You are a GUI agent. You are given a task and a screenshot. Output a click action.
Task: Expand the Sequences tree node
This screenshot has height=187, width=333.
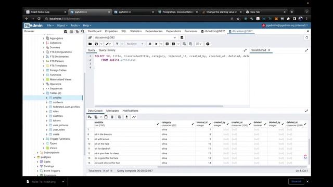pyautogui.click(x=44, y=89)
